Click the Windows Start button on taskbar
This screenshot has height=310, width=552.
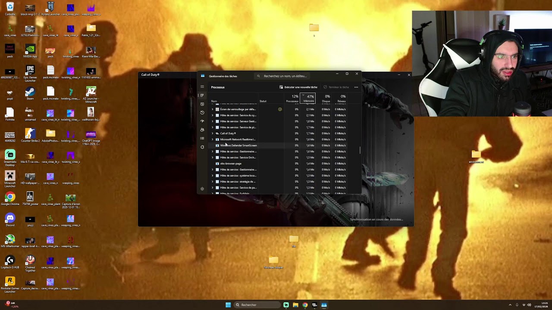228,305
